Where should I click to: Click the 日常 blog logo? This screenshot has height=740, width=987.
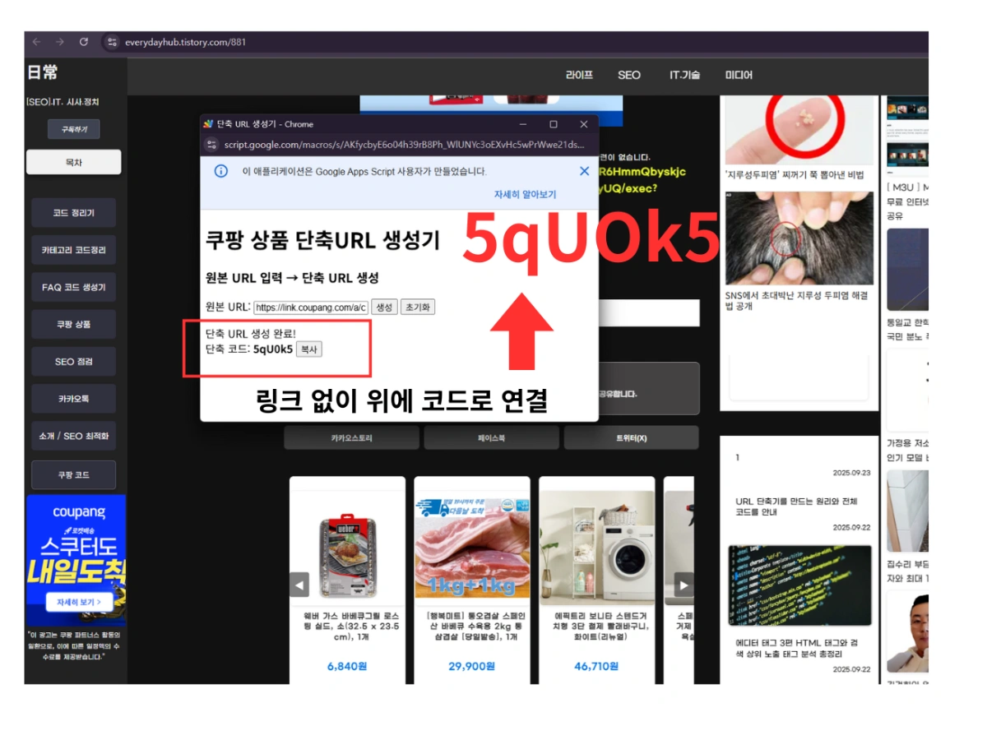[x=41, y=72]
